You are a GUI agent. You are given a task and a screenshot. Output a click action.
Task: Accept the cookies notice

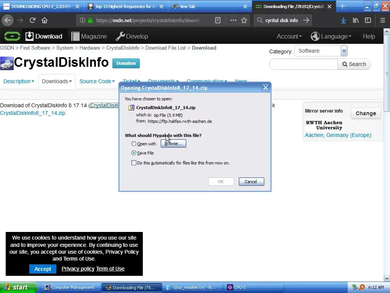(43, 269)
